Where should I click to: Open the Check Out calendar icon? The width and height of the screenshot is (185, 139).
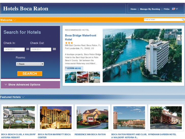click(x=54, y=49)
